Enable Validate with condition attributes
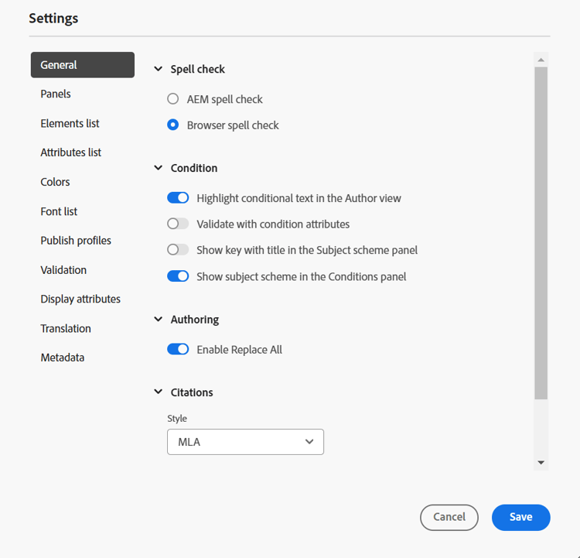Screen dimensions: 580x558 178,224
